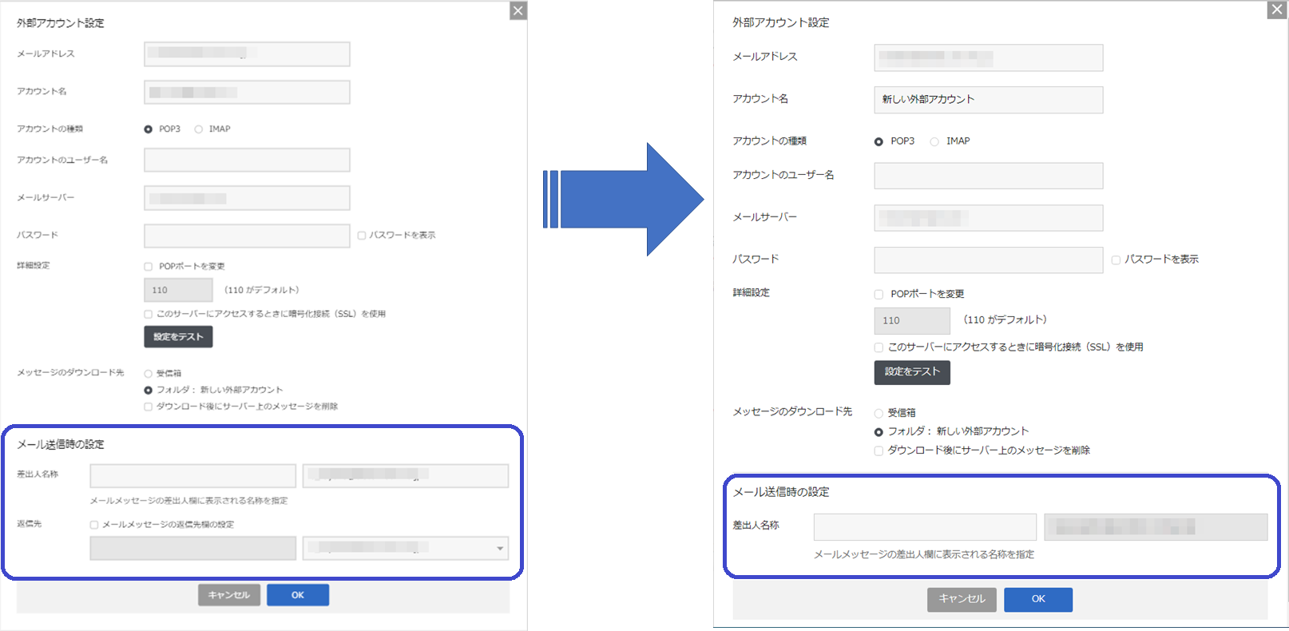Screen dimensions: 1289x631
Task: Toggle POPポートを変更 checkbox in right dialog
Action: tap(879, 294)
